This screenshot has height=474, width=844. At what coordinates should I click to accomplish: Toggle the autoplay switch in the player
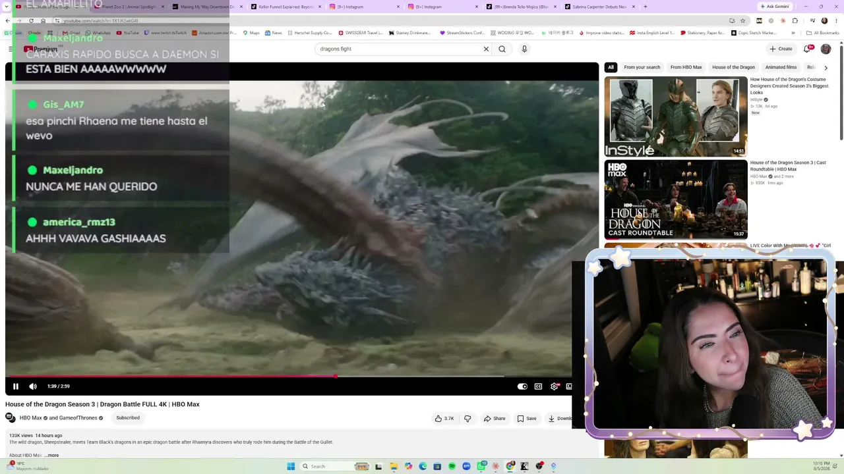tap(522, 386)
